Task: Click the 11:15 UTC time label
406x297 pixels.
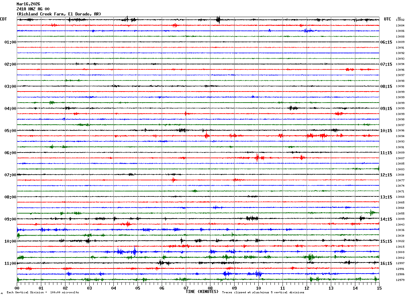Action: (386, 153)
